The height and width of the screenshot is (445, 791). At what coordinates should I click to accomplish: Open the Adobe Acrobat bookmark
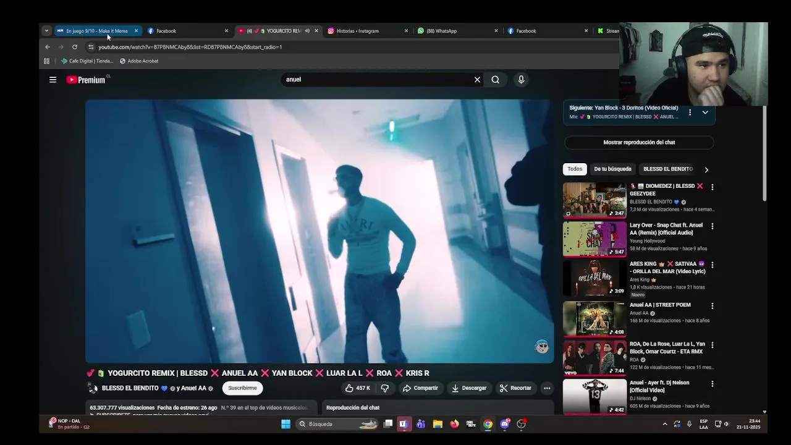pyautogui.click(x=139, y=61)
